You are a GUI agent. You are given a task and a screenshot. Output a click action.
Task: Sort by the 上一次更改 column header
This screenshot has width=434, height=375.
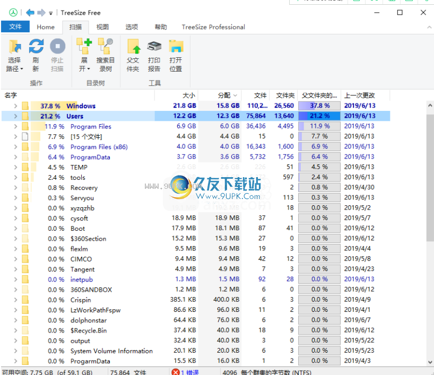(x=365, y=95)
